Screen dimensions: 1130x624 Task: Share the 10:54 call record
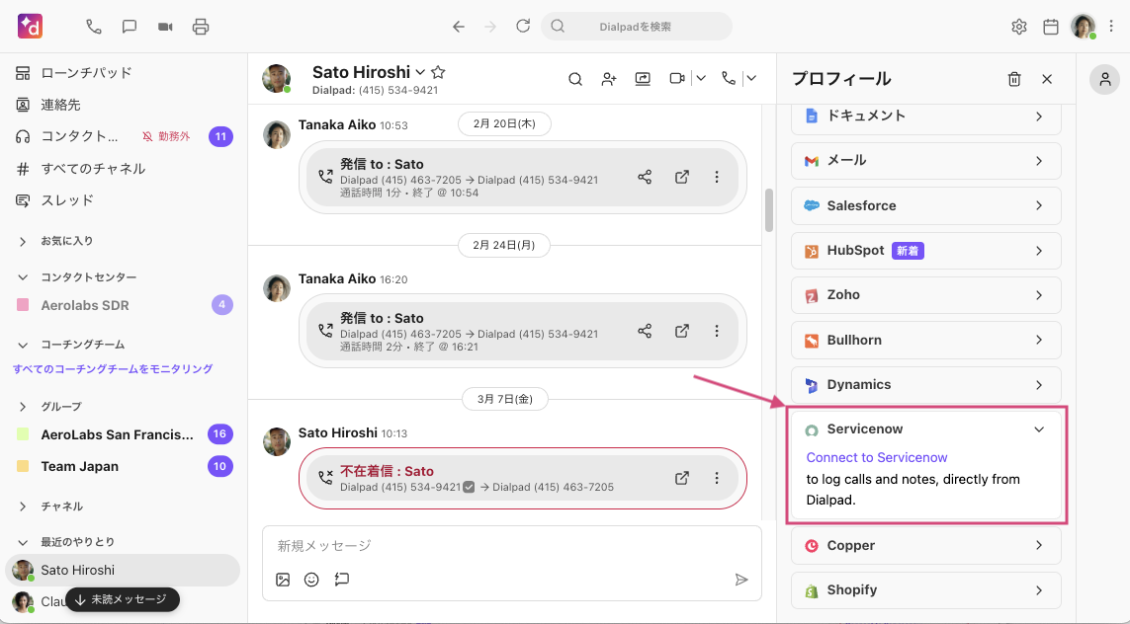645,177
